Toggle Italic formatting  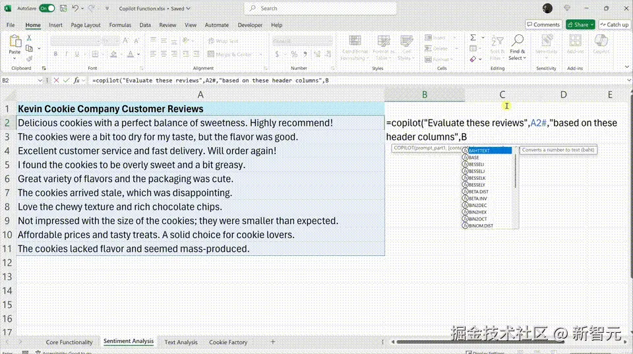[66, 54]
